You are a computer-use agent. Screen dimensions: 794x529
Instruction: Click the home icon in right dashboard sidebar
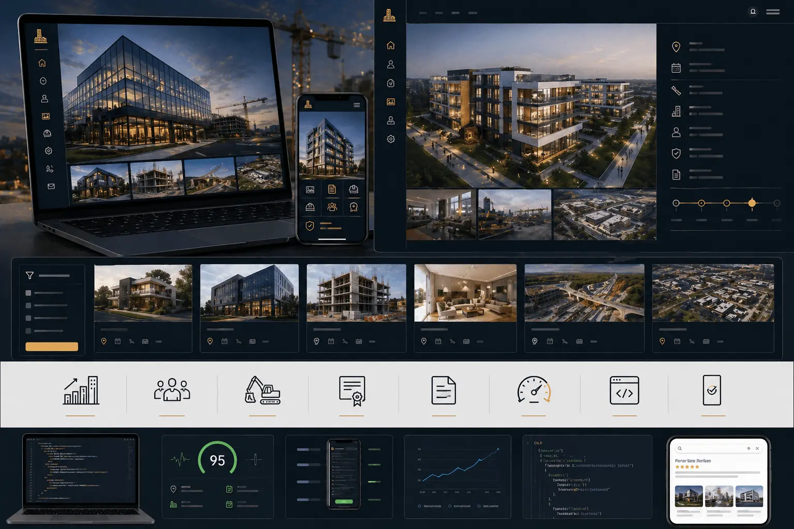(391, 45)
